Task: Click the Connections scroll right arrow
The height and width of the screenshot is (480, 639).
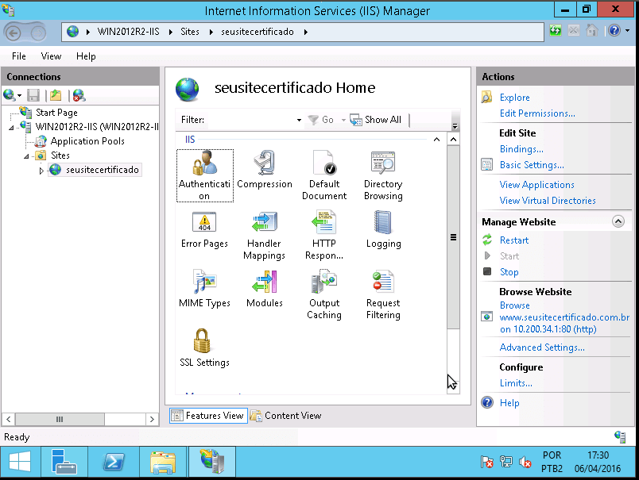Action: click(x=152, y=419)
